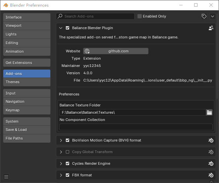Viewport: 219px width, 183px height.
Task: Enable the Copy Global Transform add-on
Action: [67, 152]
